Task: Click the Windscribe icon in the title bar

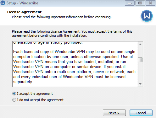Action: 3,3
